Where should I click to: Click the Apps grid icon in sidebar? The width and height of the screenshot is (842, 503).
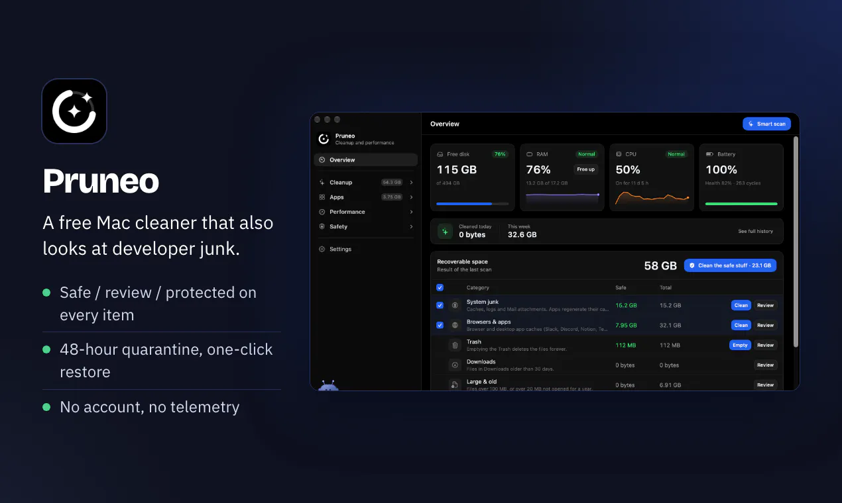point(322,197)
